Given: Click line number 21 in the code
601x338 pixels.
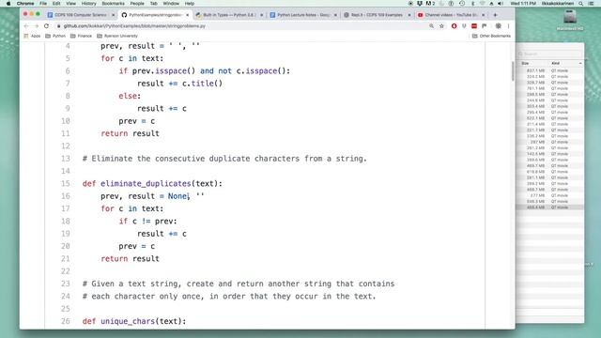Looking at the screenshot, I should [x=65, y=259].
